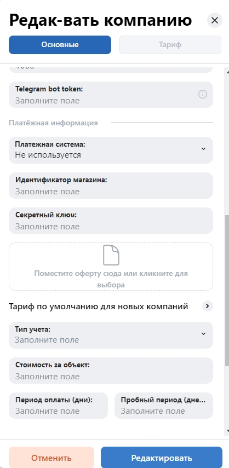Click the offer upload drop zone text
The height and width of the screenshot is (468, 229).
(x=111, y=279)
